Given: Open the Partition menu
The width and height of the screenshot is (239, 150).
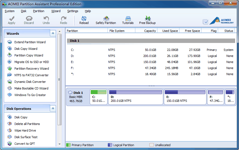Looking at the screenshot, I should pos(39,11).
